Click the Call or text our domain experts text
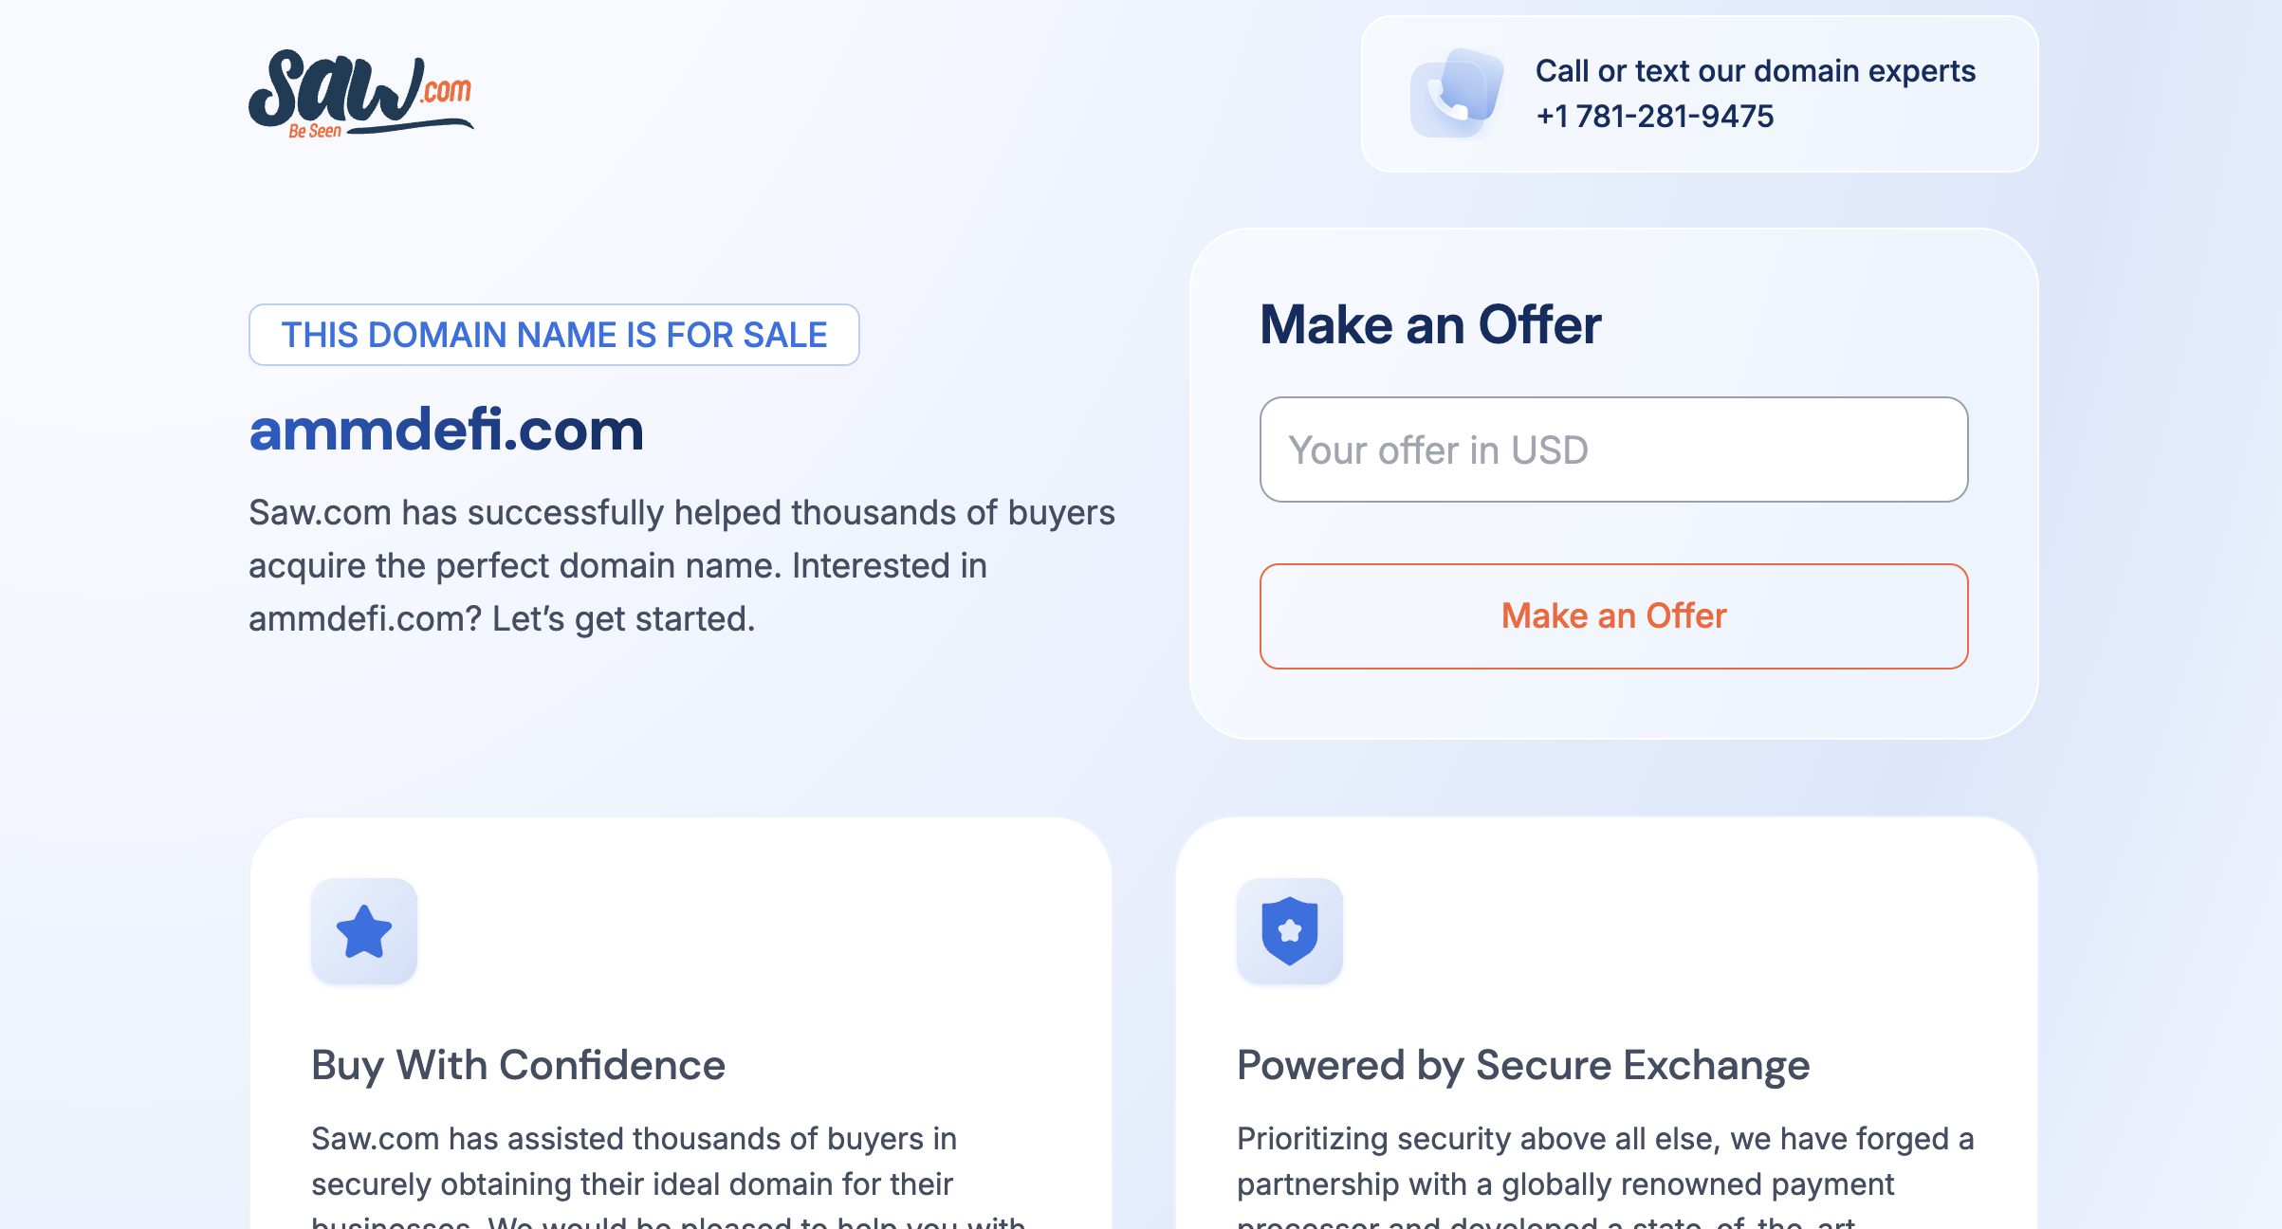Viewport: 2282px width, 1229px height. [x=1756, y=70]
